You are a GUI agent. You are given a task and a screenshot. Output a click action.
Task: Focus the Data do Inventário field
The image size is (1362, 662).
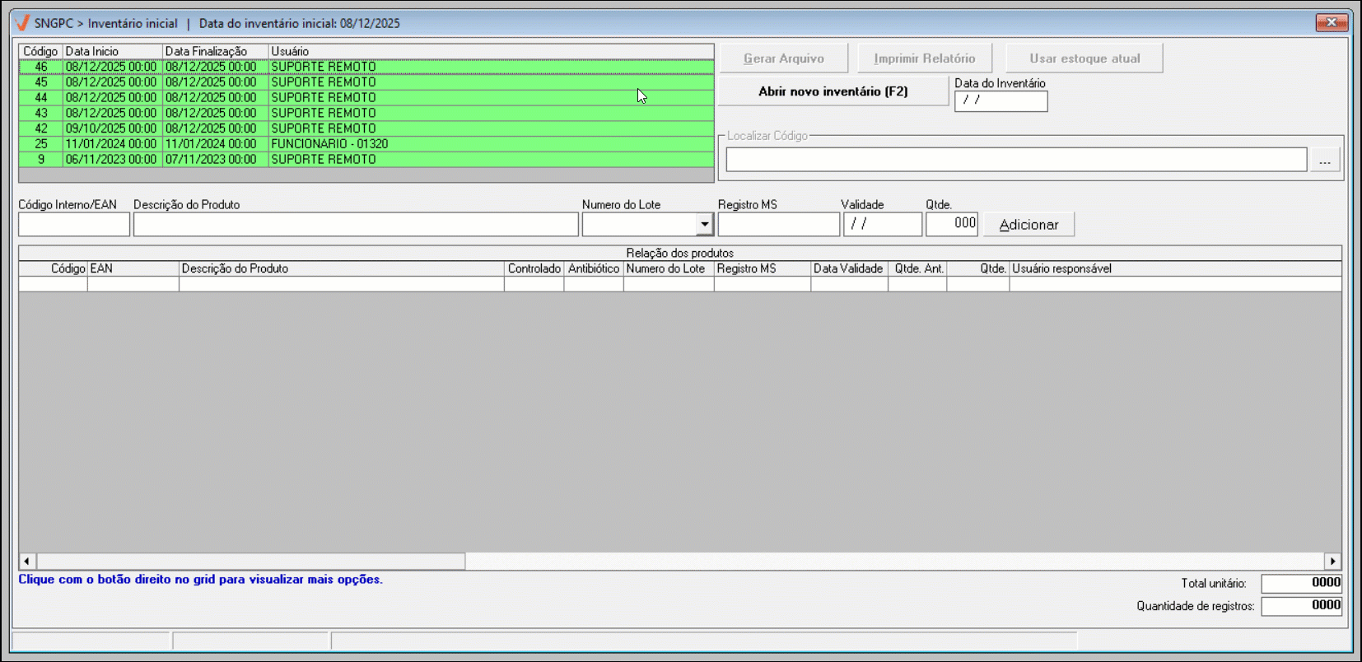click(1001, 100)
